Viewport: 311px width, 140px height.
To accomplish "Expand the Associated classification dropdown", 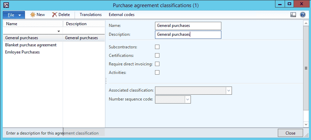I will pyautogui.click(x=229, y=90).
